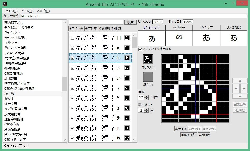
Task: Click the bitmap thumbnail for Unicode 3048
Action: click(x=127, y=118)
